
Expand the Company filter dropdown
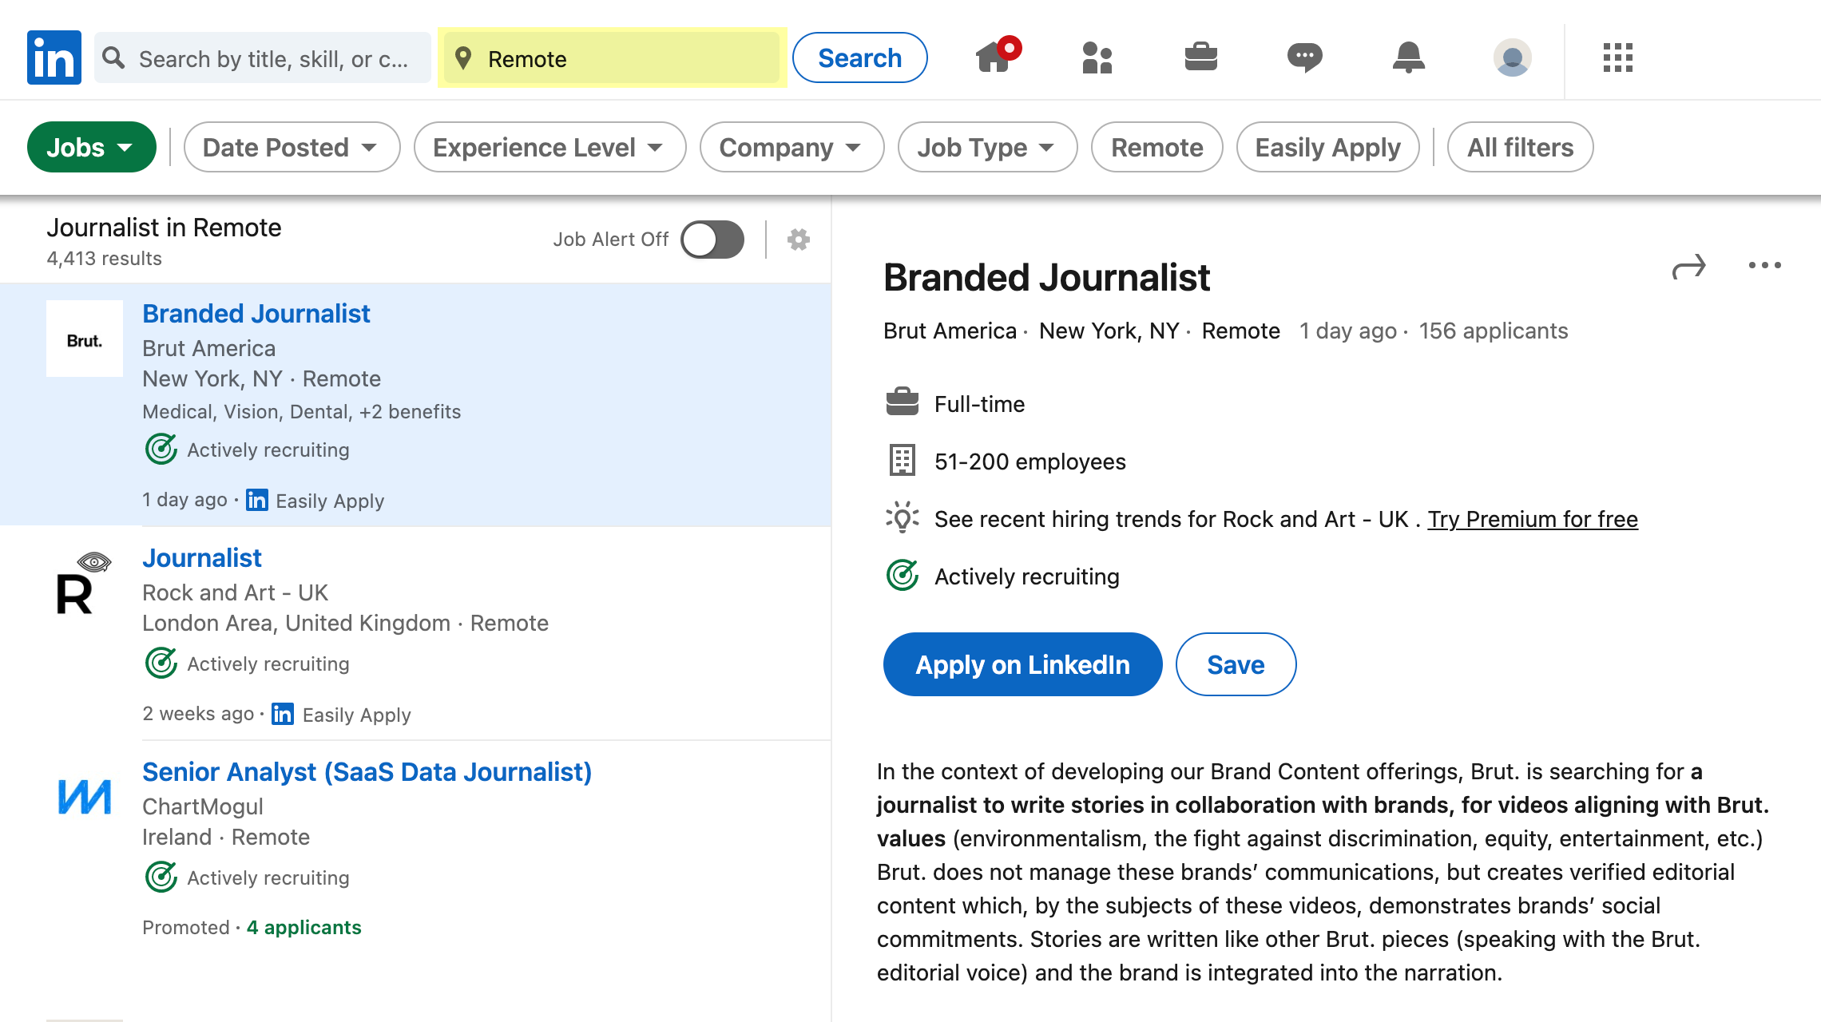[791, 147]
